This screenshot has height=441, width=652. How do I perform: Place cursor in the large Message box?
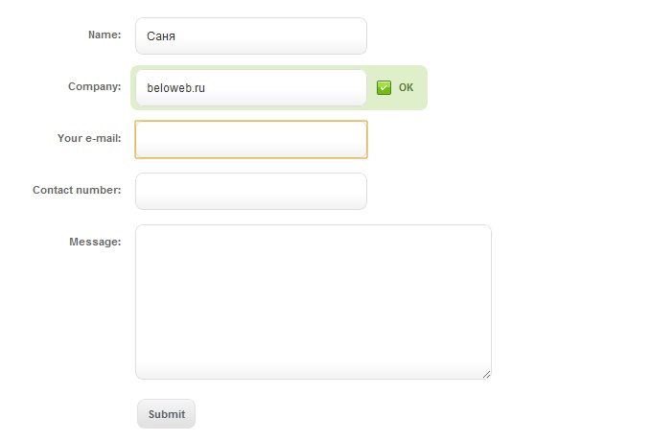point(313,301)
